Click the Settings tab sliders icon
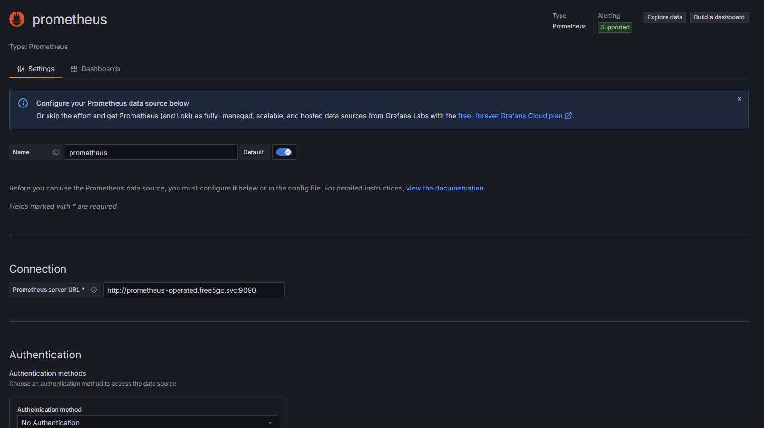The width and height of the screenshot is (764, 428). (21, 69)
